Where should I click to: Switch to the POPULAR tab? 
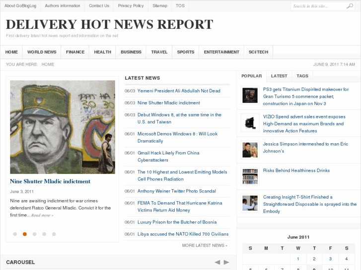(251, 76)
